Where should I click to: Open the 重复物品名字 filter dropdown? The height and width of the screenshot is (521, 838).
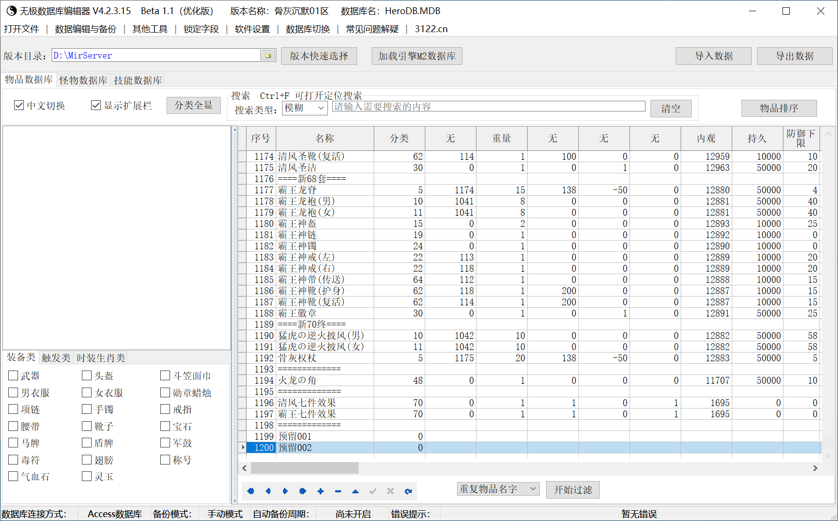498,488
